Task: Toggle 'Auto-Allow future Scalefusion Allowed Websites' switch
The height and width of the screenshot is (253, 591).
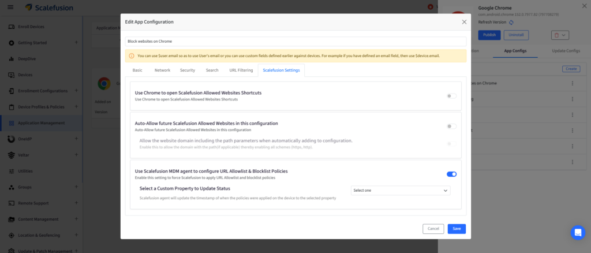Action: click(x=451, y=127)
